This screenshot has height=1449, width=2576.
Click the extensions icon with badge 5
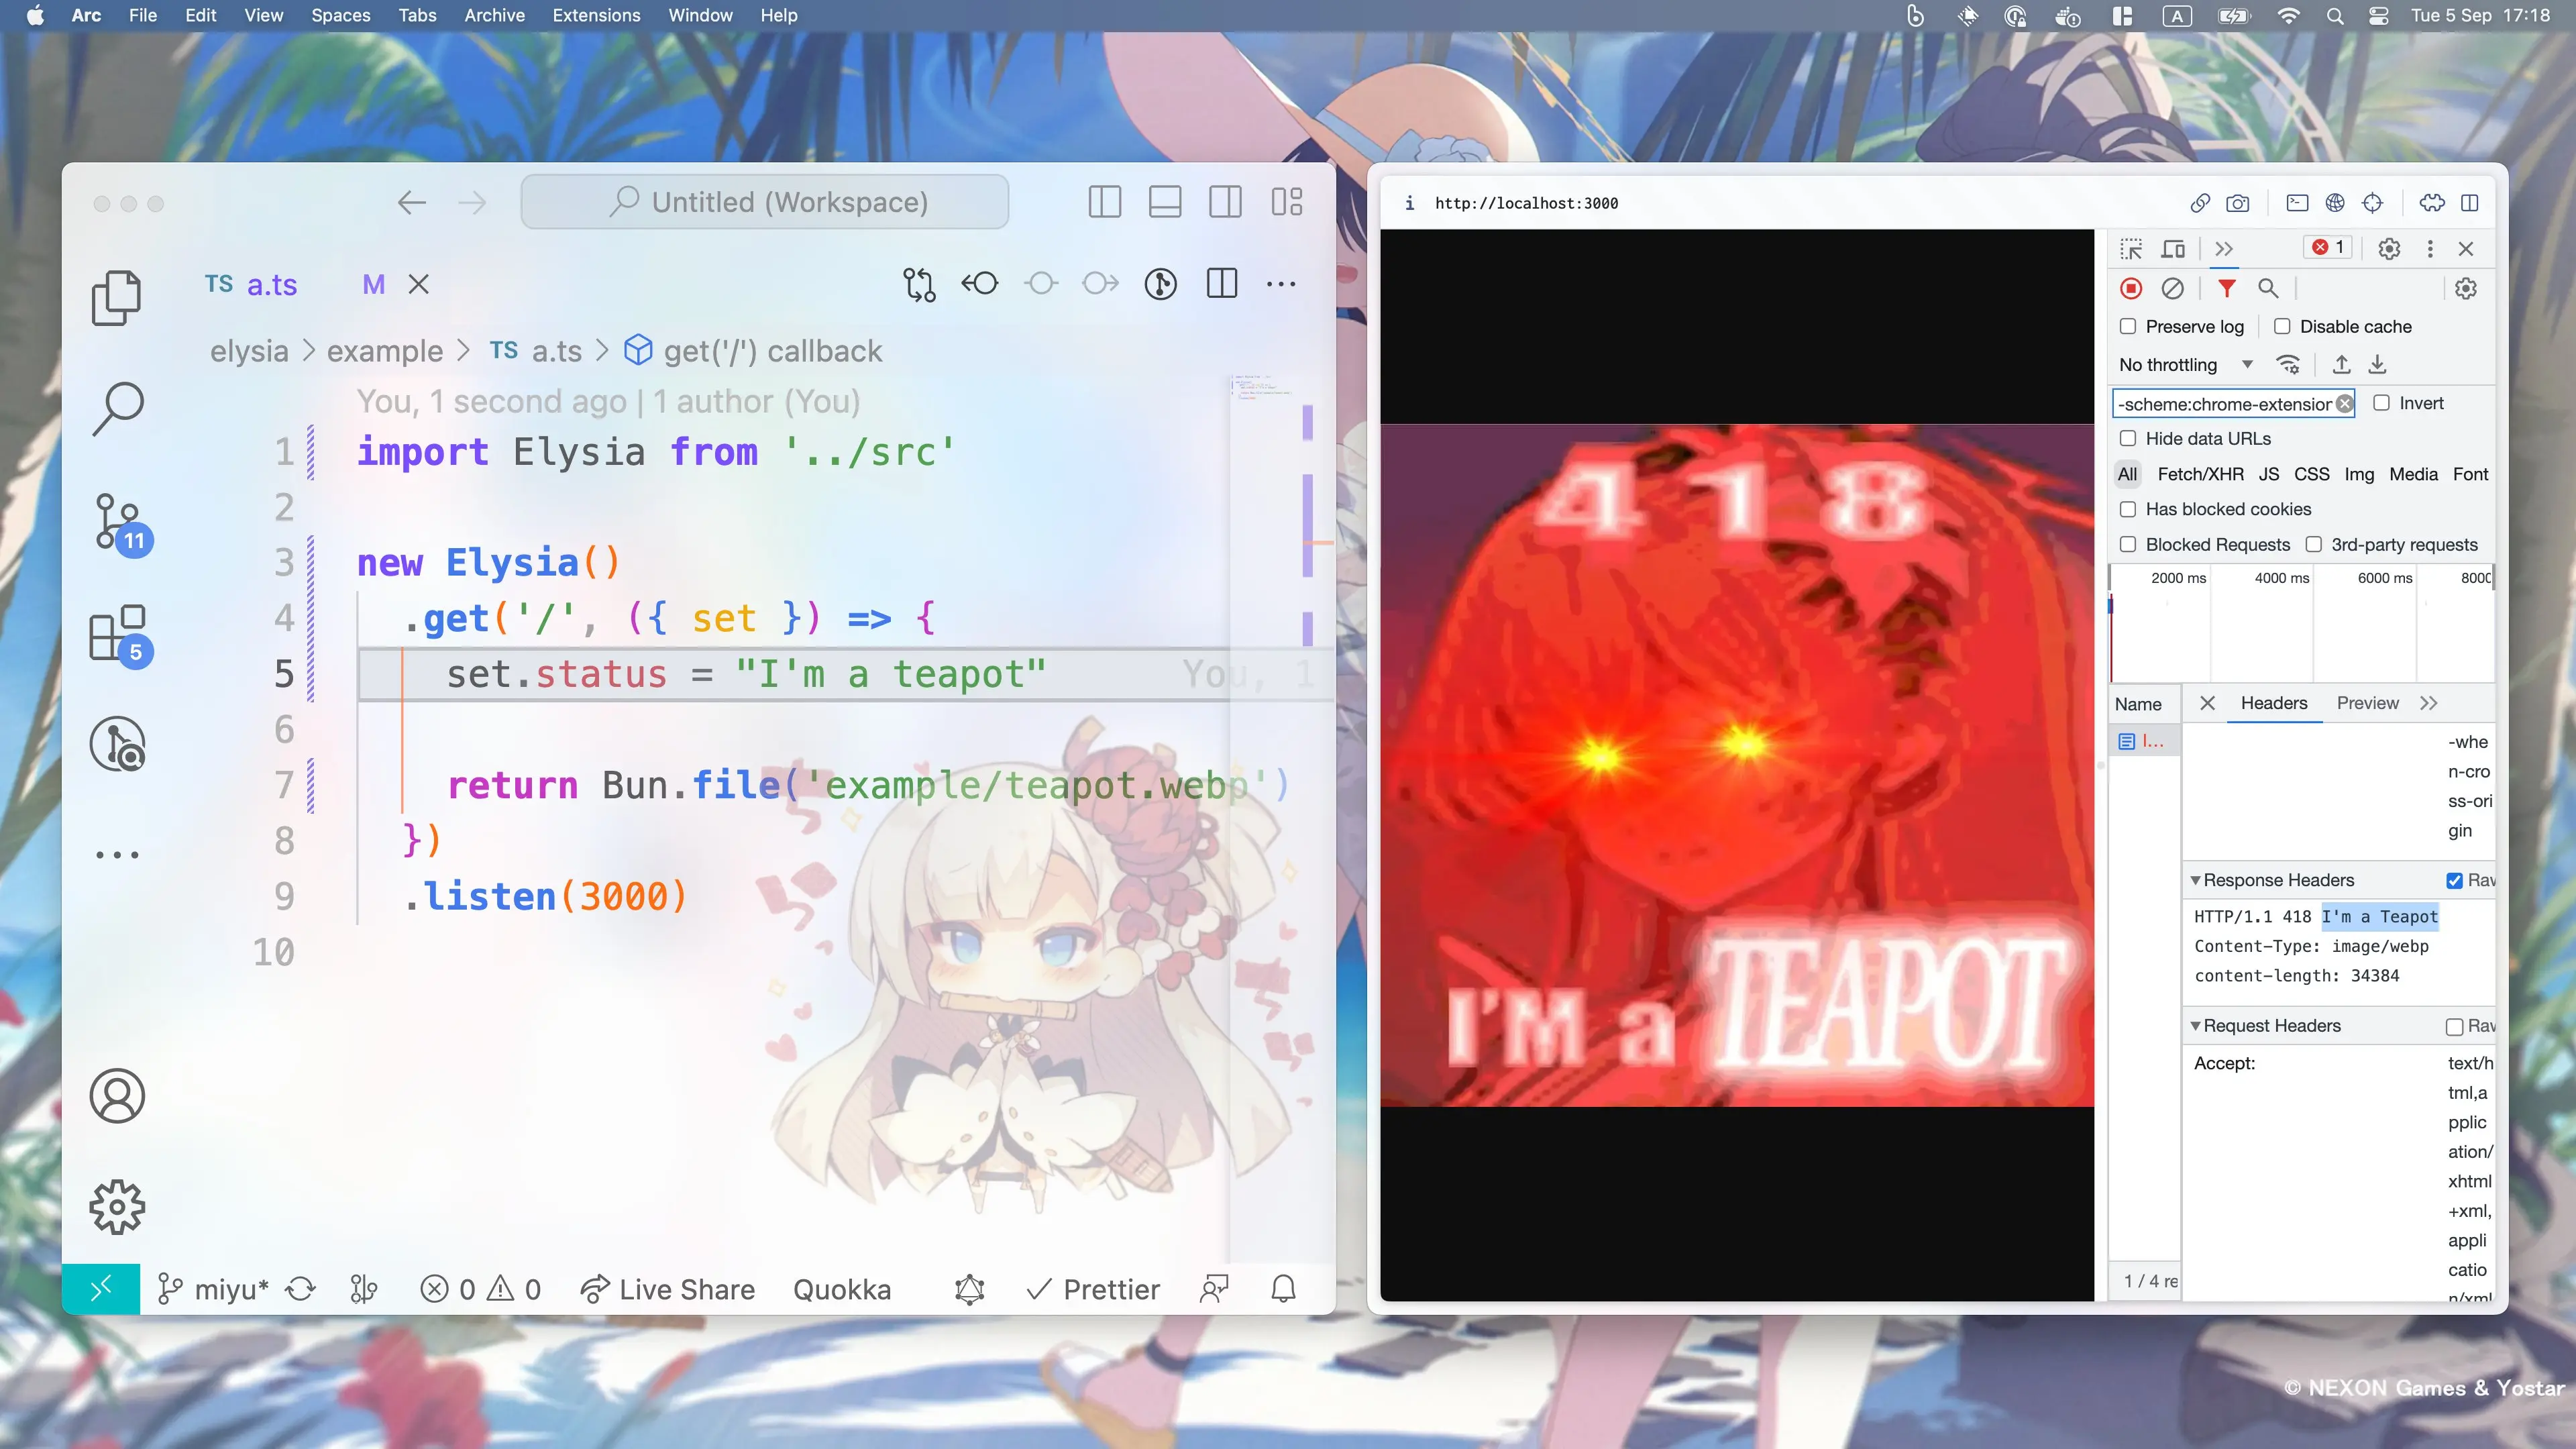pos(117,632)
